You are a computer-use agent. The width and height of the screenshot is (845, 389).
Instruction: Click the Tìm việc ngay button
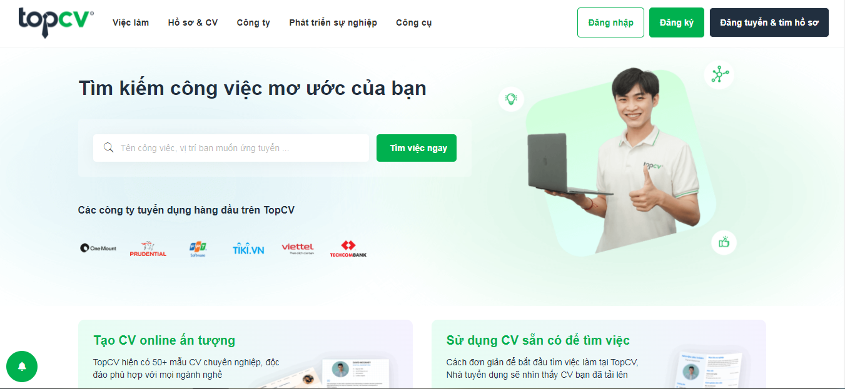(417, 148)
